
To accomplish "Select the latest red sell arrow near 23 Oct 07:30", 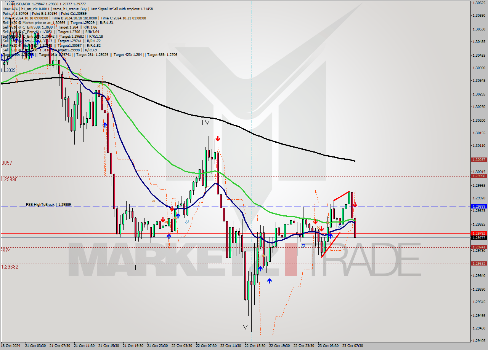I will pos(355,205).
